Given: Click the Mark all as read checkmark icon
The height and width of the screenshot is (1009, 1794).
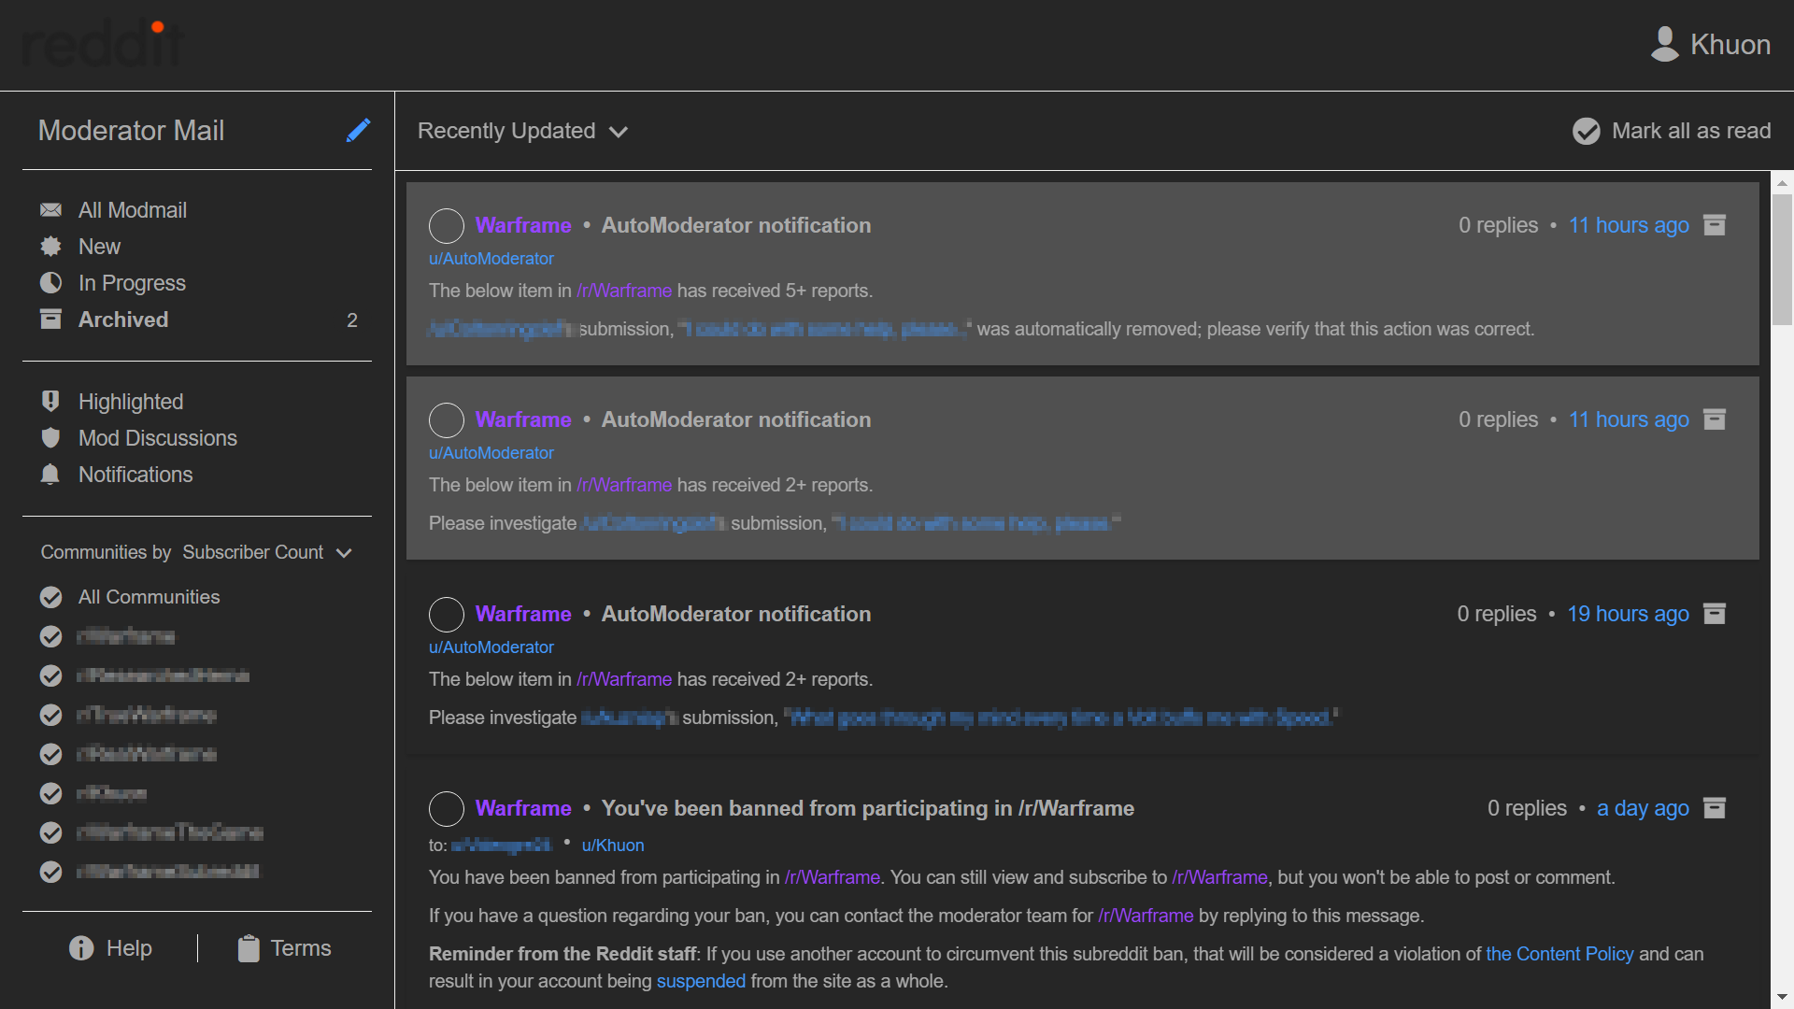Looking at the screenshot, I should 1586,131.
